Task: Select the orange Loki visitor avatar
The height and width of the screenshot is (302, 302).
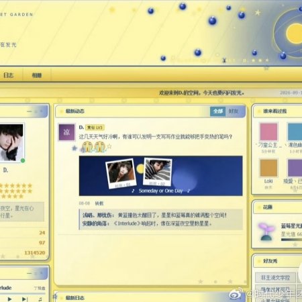Action: click(x=268, y=168)
